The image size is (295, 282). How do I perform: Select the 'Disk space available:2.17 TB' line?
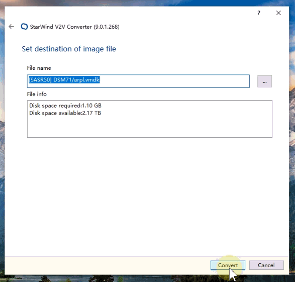65,113
